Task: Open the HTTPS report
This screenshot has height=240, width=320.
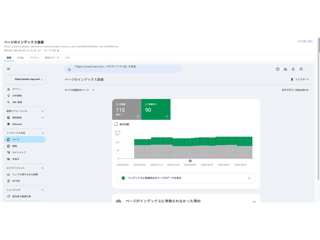Action: (x=25, y=181)
